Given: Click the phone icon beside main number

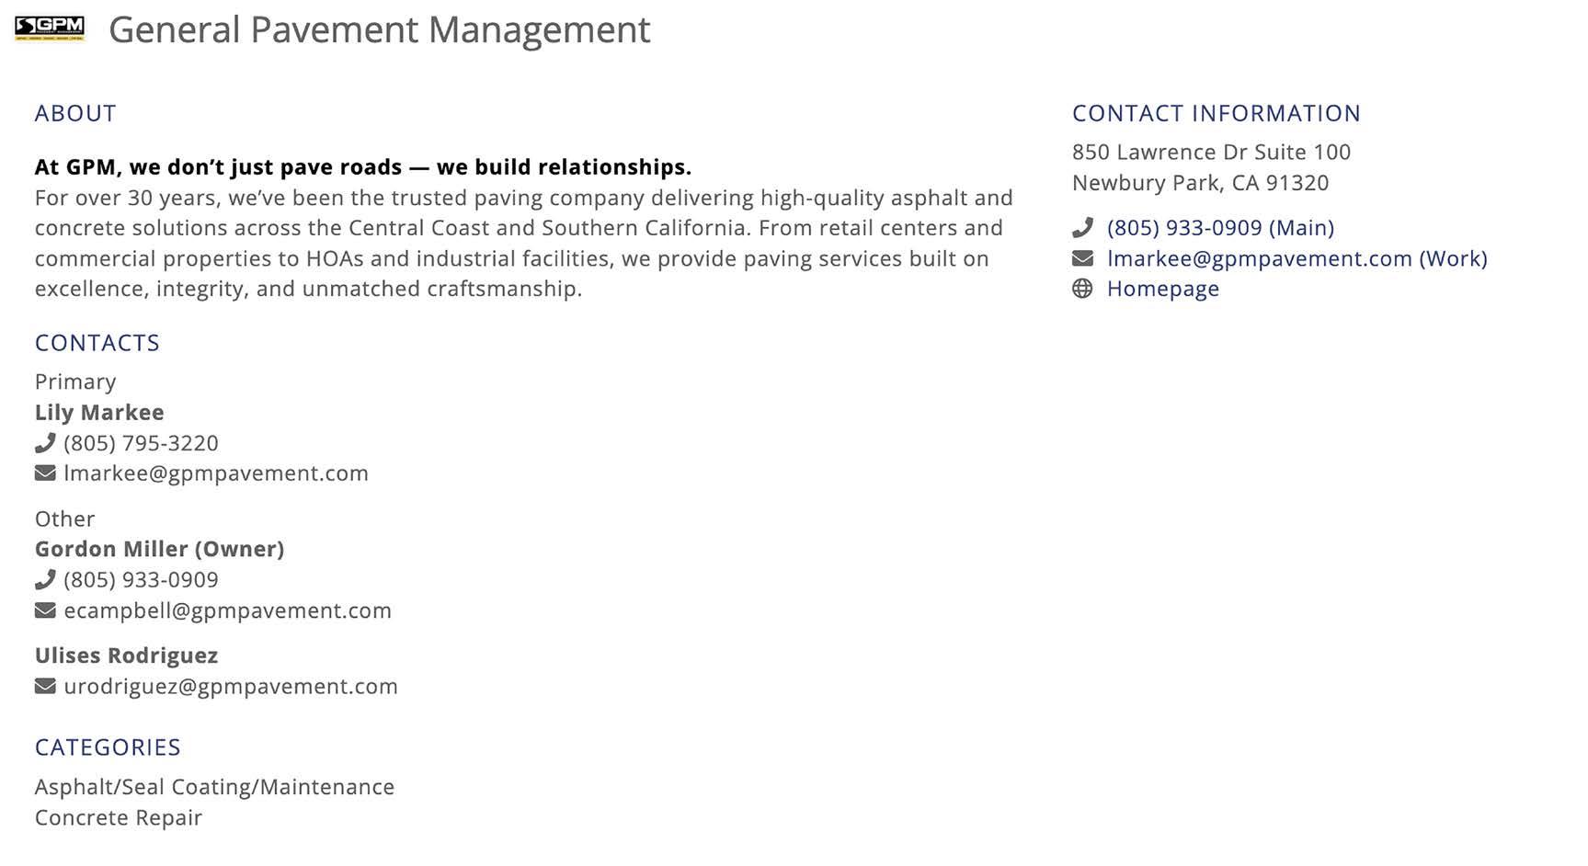Looking at the screenshot, I should pyautogui.click(x=1082, y=227).
